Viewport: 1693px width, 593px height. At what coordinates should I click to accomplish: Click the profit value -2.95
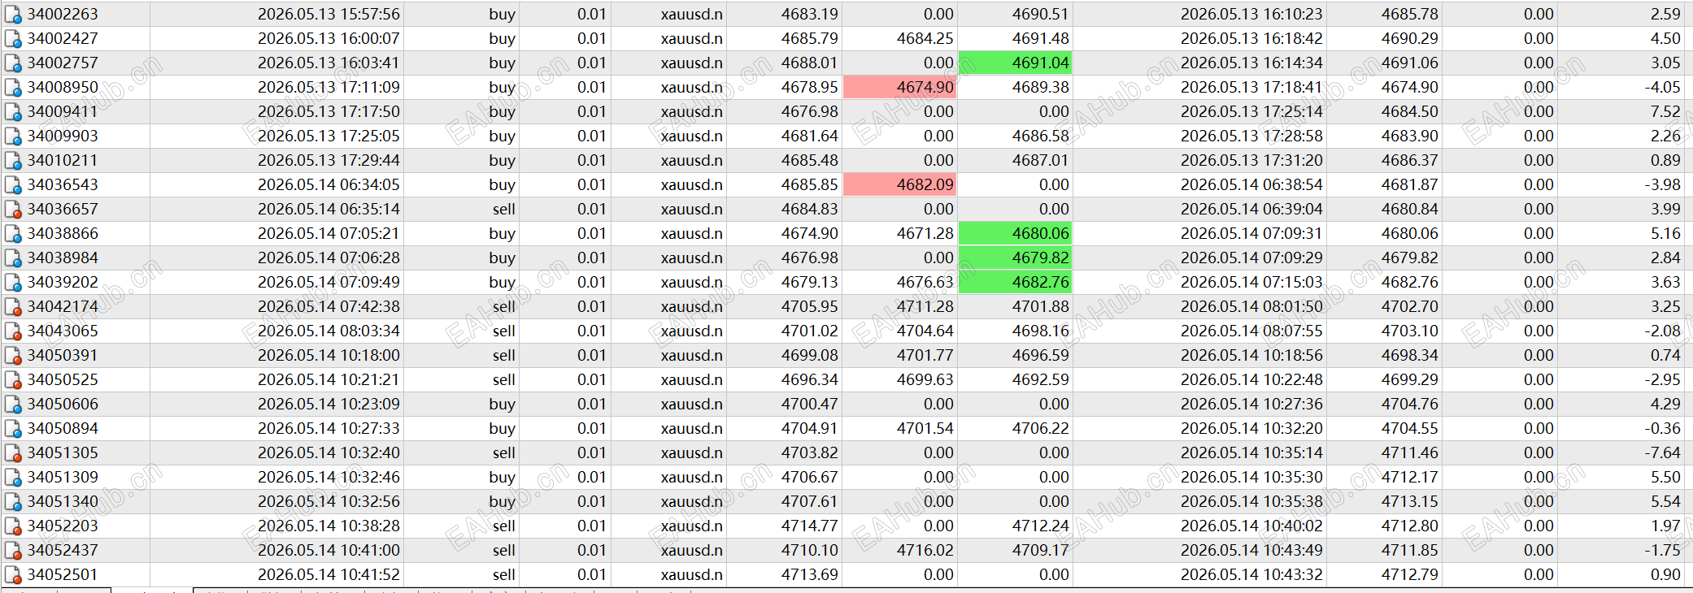coord(1662,379)
